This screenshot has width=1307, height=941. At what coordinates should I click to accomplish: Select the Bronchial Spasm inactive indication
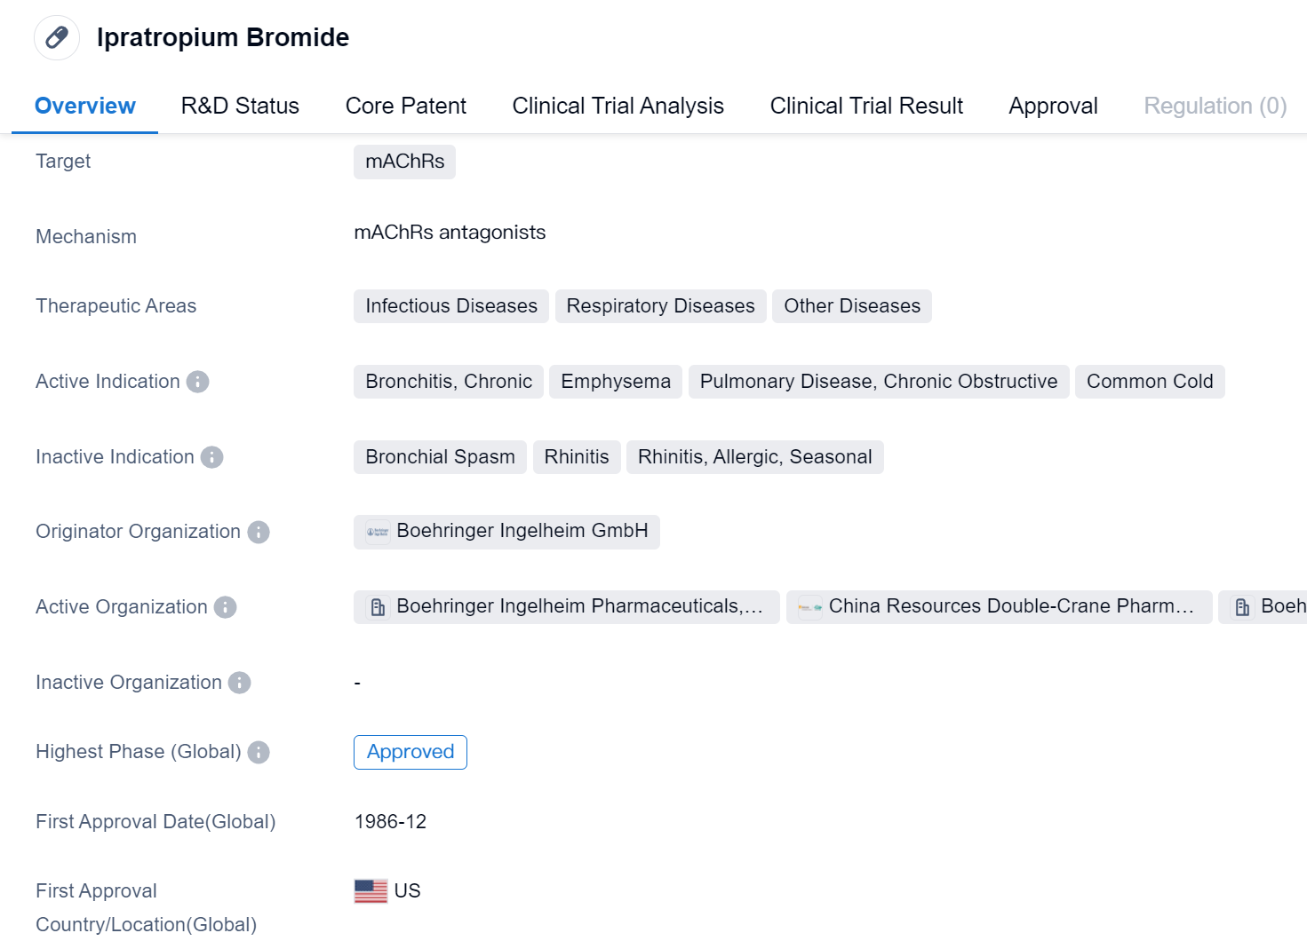pyautogui.click(x=440, y=457)
